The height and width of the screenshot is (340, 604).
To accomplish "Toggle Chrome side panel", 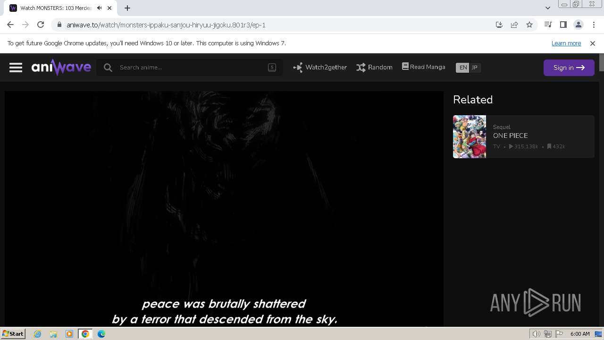I will tap(563, 25).
